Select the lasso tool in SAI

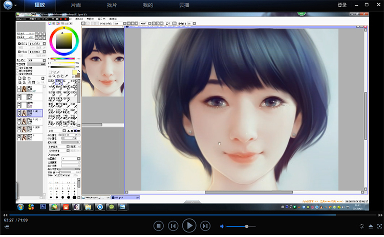54,73
